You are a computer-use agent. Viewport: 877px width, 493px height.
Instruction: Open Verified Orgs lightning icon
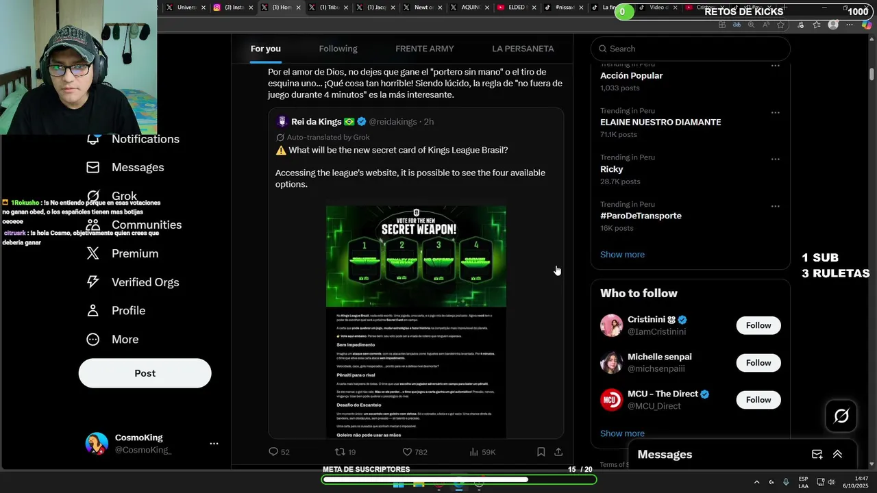(93, 282)
